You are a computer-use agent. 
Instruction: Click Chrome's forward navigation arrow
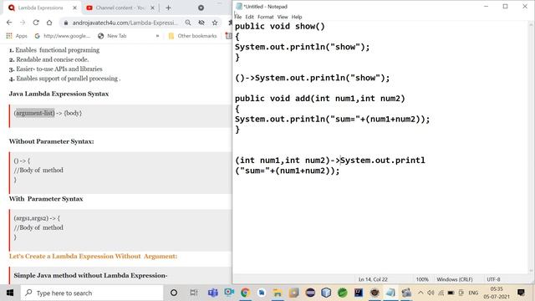[x=23, y=23]
